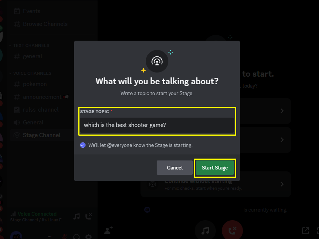Open the announcement channel

point(41,97)
